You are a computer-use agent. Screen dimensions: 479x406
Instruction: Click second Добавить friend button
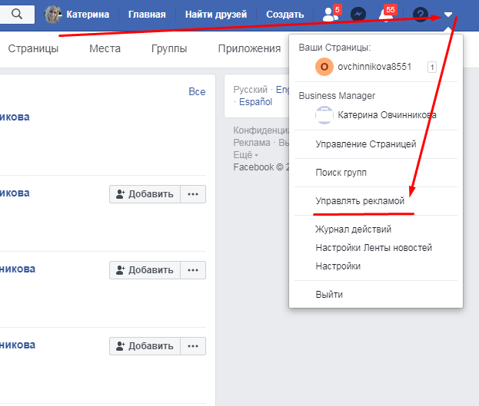pos(145,270)
